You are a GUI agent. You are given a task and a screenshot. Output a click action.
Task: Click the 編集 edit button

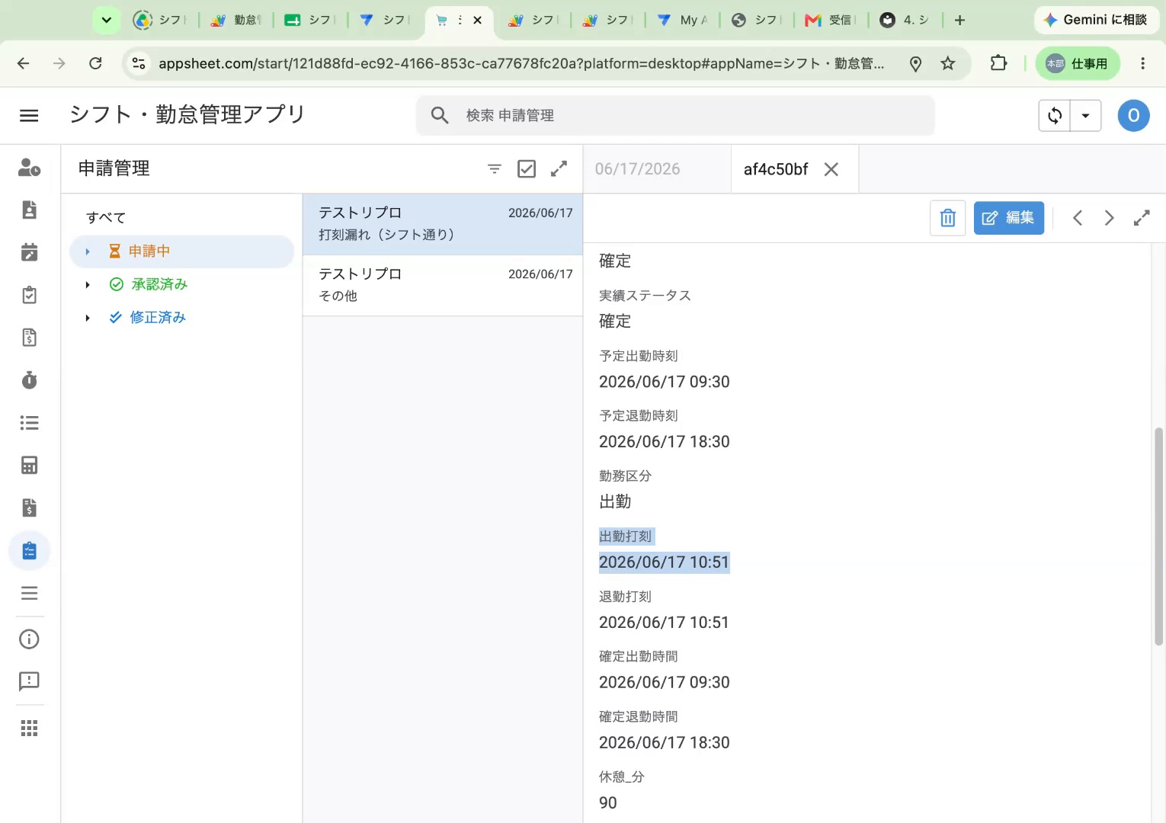(x=1009, y=218)
